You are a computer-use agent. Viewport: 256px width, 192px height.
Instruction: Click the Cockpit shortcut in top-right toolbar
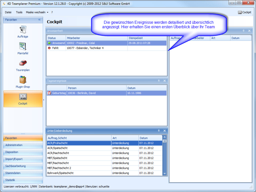tap(244, 12)
